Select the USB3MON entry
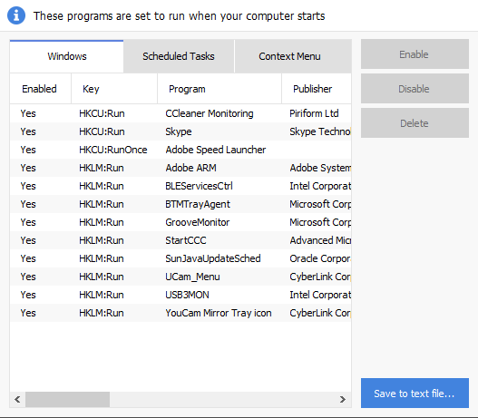This screenshot has height=418, width=478. click(180, 295)
